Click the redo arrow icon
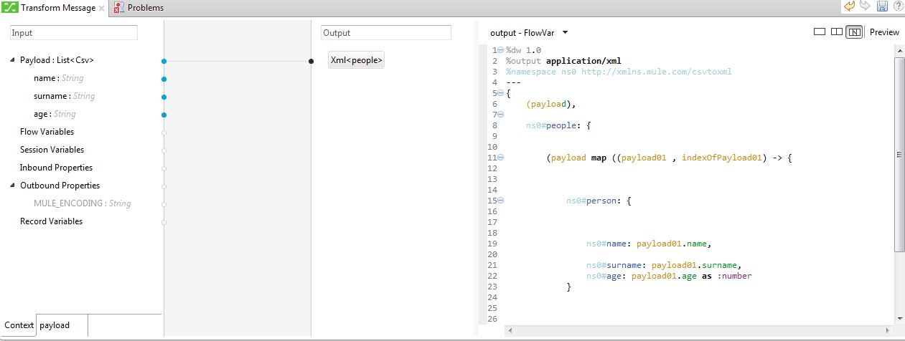Viewport: 905px width, 341px height. click(x=866, y=6)
